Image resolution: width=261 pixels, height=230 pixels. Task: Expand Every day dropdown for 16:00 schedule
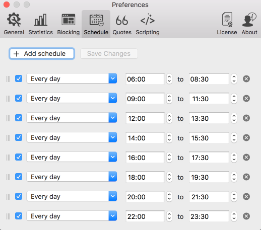click(72, 157)
